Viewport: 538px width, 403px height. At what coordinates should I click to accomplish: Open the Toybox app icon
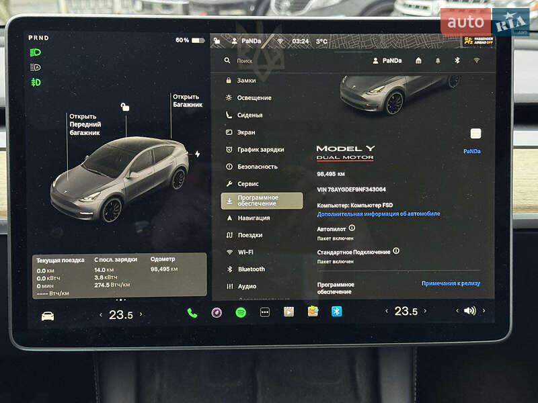tap(313, 310)
